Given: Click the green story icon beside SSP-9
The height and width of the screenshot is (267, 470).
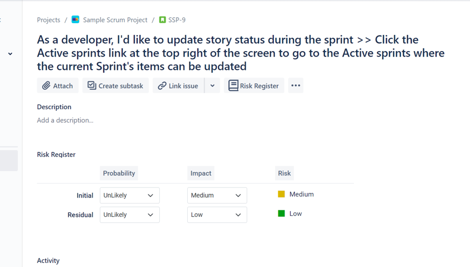Looking at the screenshot, I should (162, 20).
